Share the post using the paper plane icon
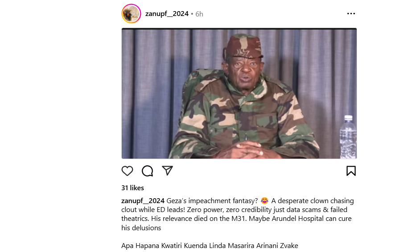This screenshot has height=252, width=412. [x=167, y=171]
